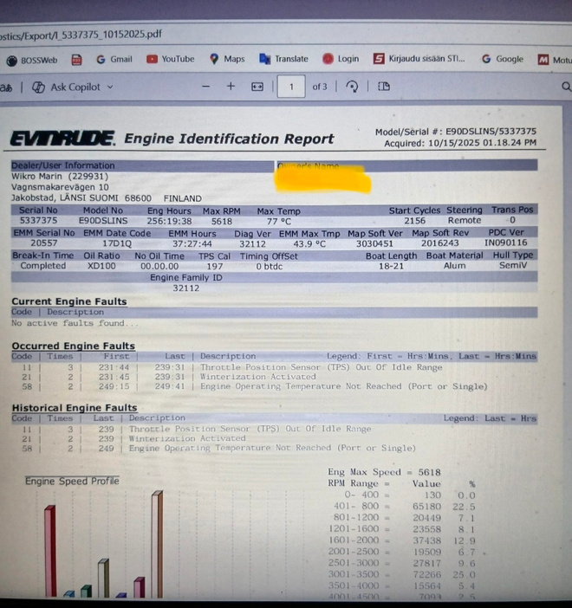This screenshot has width=572, height=608.
Task: Zoom in with the plus icon
Action: coord(231,86)
